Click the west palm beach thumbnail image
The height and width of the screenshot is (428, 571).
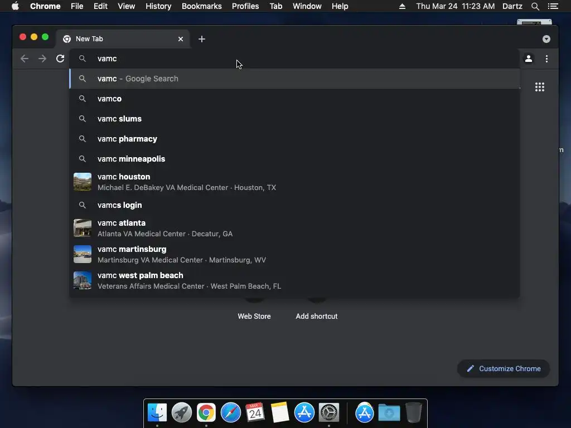coord(83,281)
